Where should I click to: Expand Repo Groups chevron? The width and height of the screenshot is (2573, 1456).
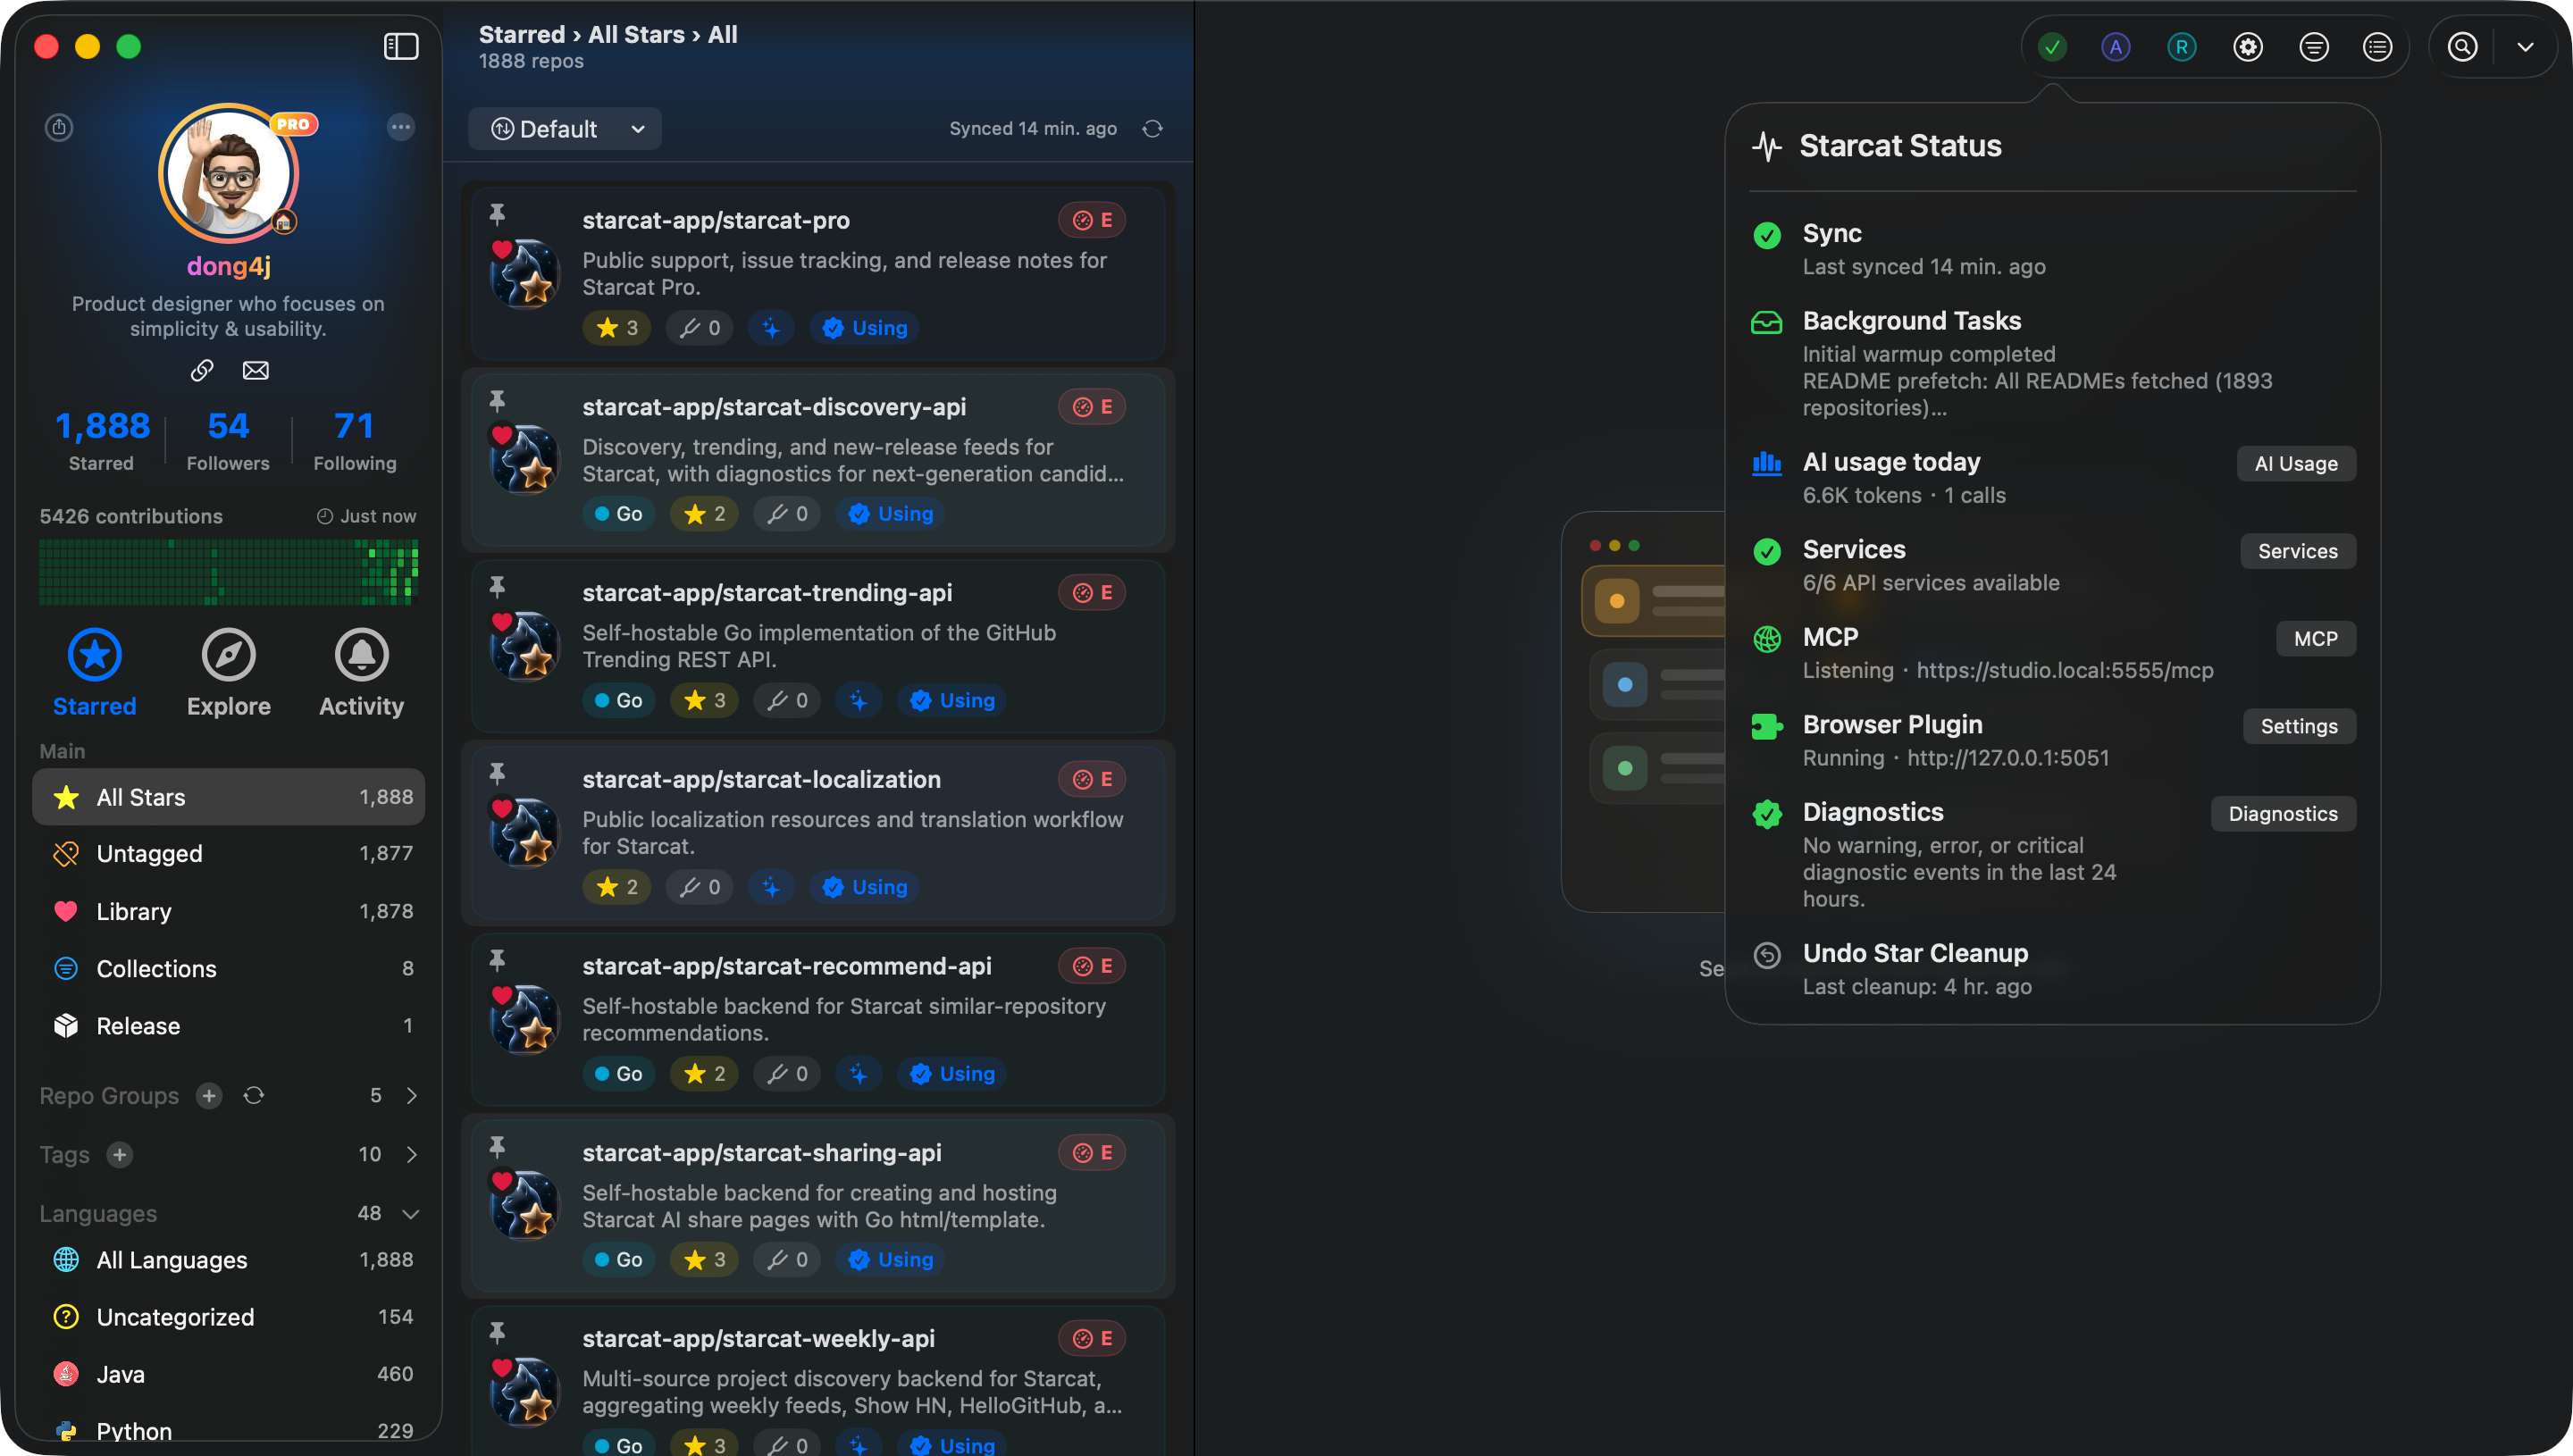(412, 1096)
